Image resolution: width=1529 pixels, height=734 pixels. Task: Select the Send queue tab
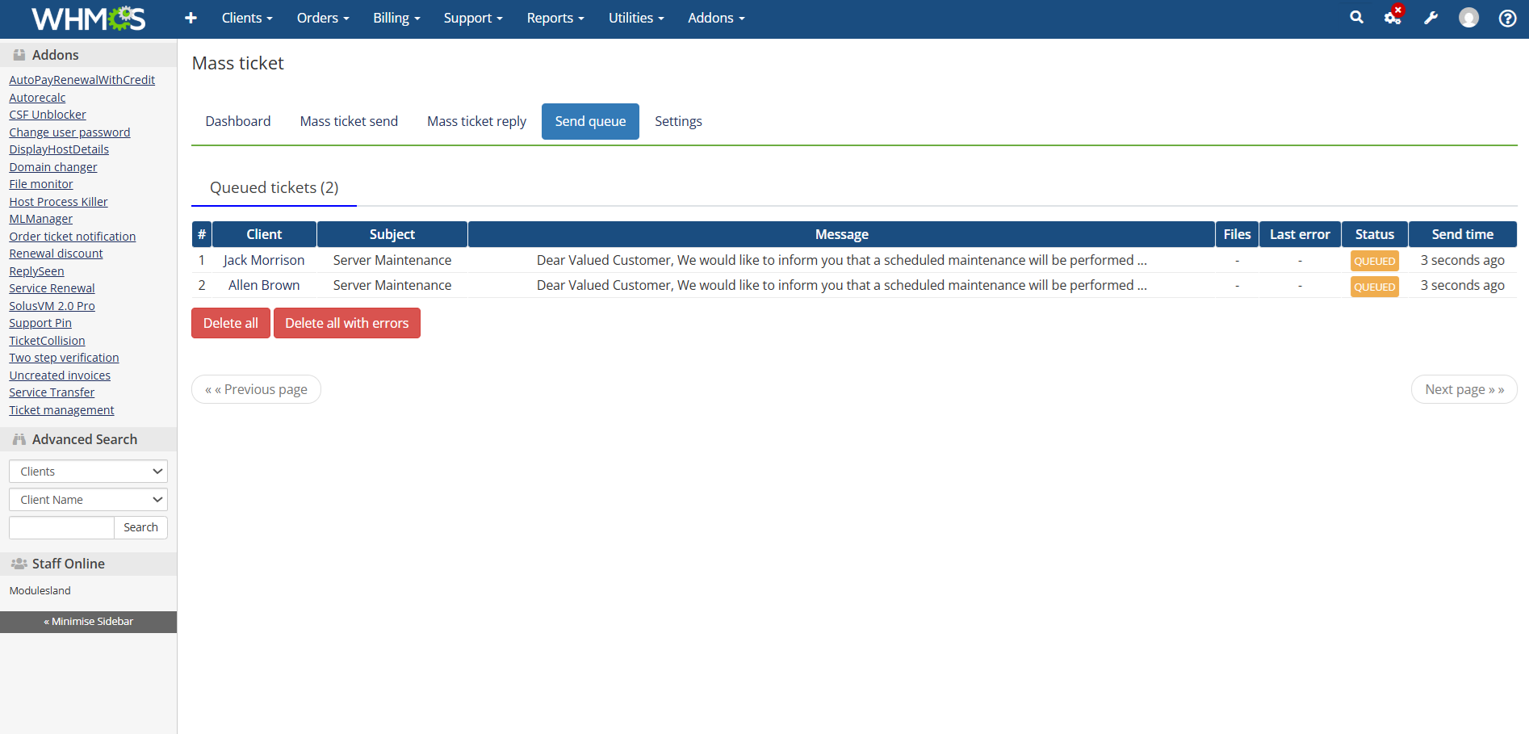(x=590, y=121)
